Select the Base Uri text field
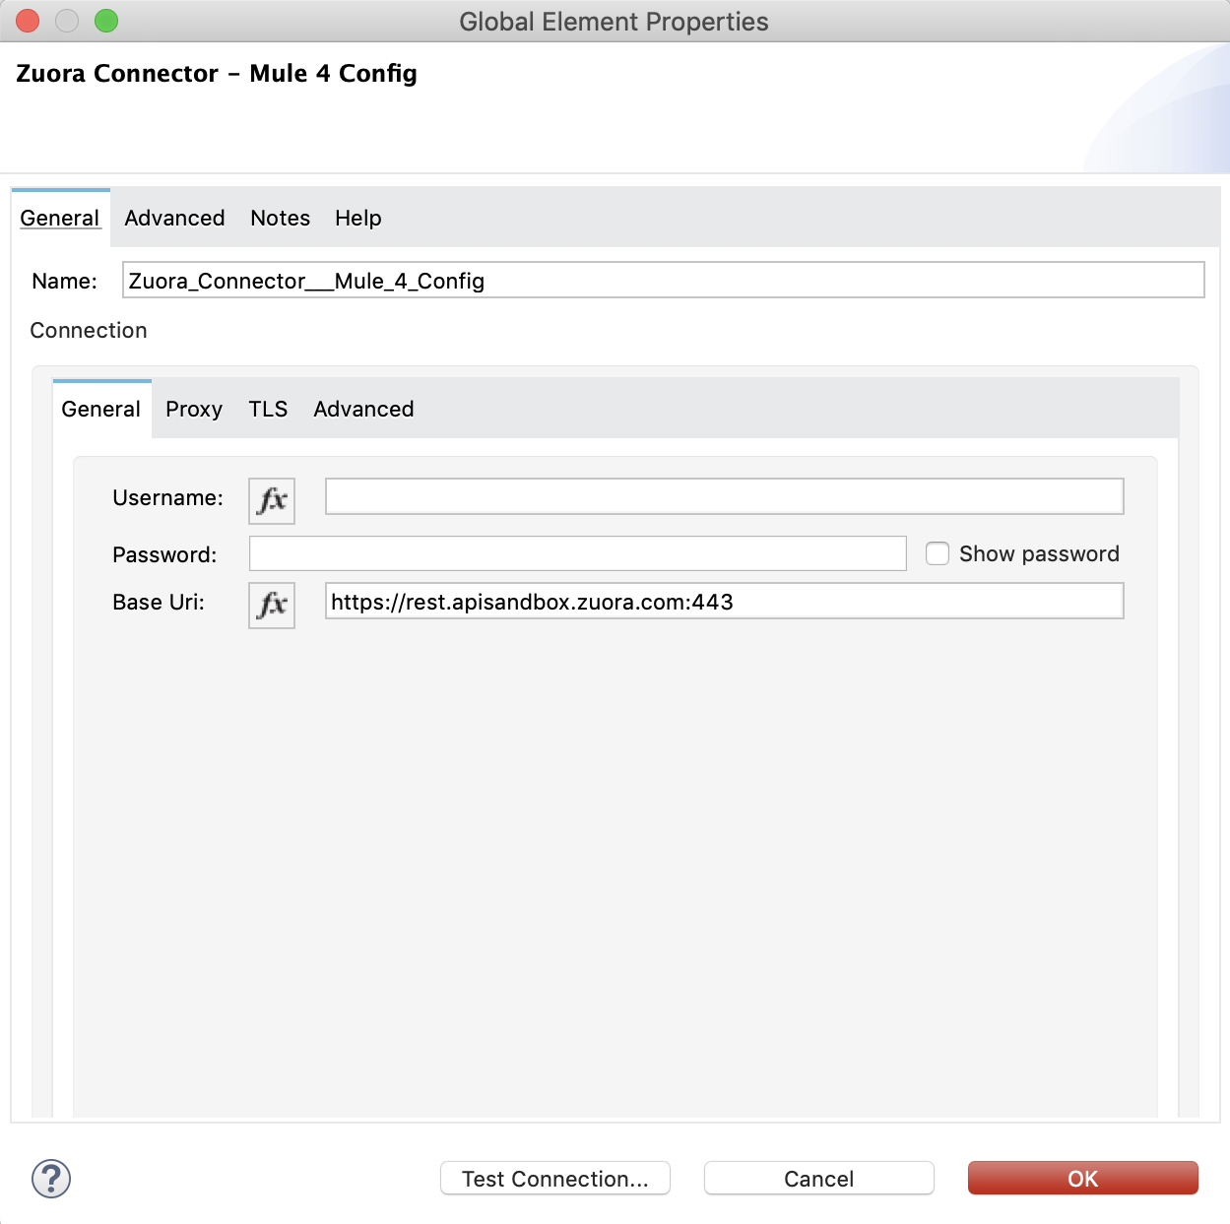This screenshot has height=1224, width=1230. pos(724,601)
